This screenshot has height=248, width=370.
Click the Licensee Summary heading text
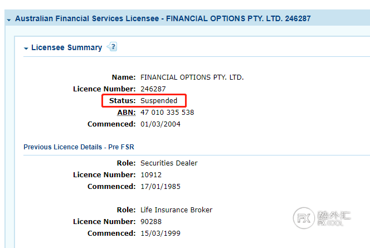click(66, 48)
